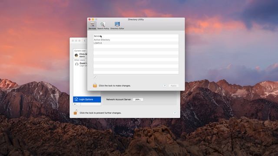This screenshot has height=156, width=278.
Task: Open the Services tab in Directory Utility
Action: tap(92, 26)
